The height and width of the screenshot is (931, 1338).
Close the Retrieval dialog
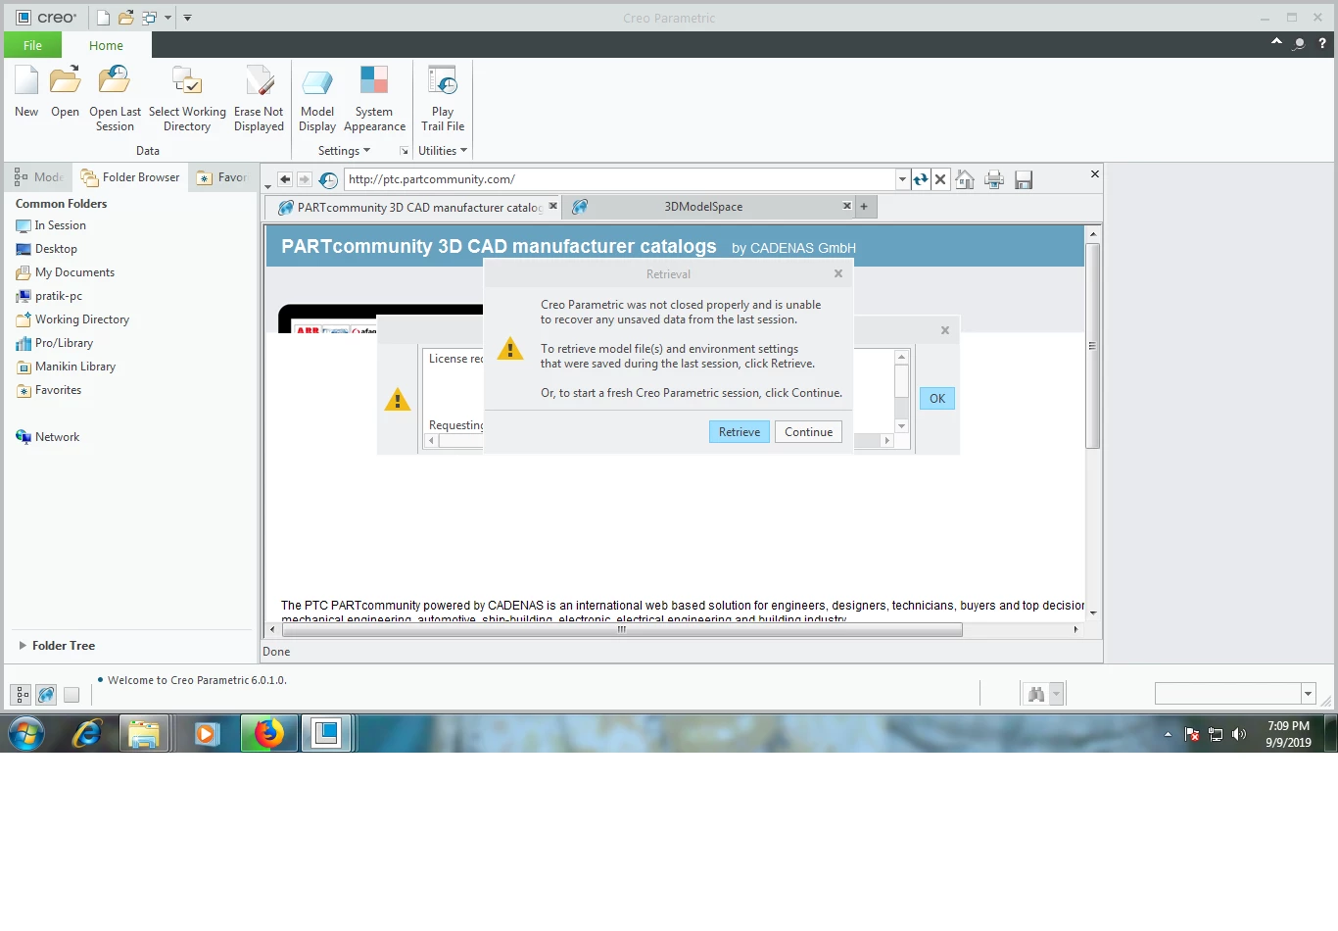coord(838,273)
